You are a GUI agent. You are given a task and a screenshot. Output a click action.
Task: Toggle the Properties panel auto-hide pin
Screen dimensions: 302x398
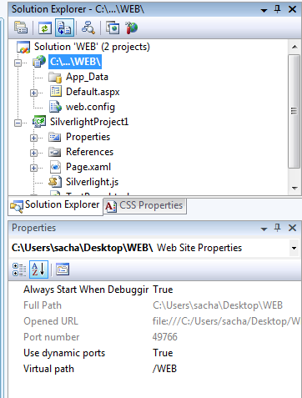[277, 228]
